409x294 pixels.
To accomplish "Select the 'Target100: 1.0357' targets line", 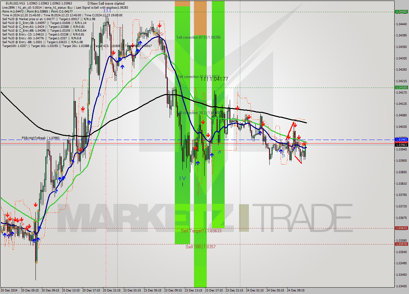I will 77,46.
